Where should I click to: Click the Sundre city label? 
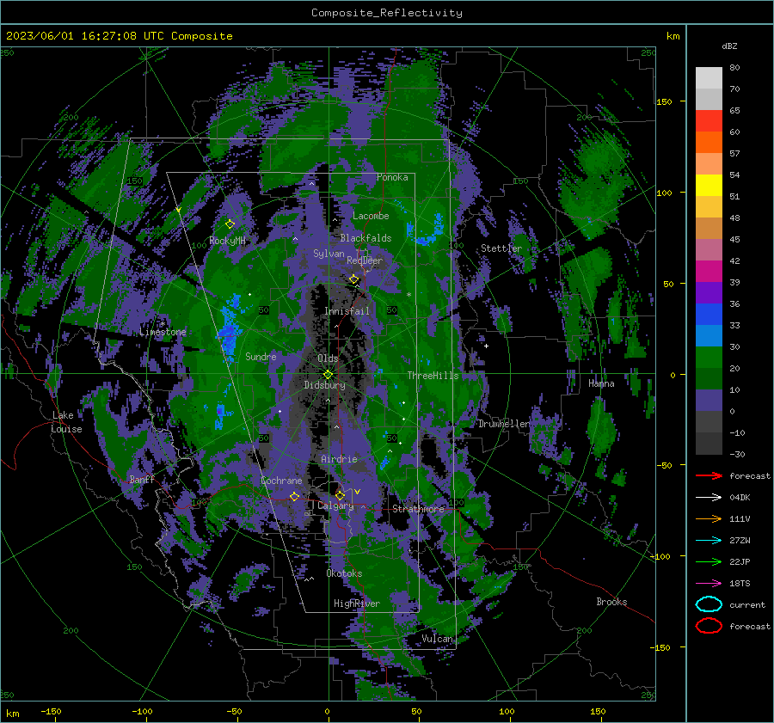click(261, 356)
